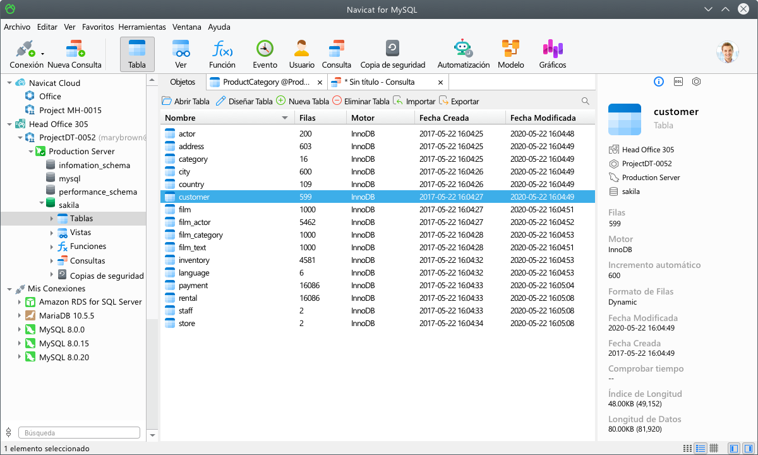Click the Conexión toolbar icon

point(25,49)
